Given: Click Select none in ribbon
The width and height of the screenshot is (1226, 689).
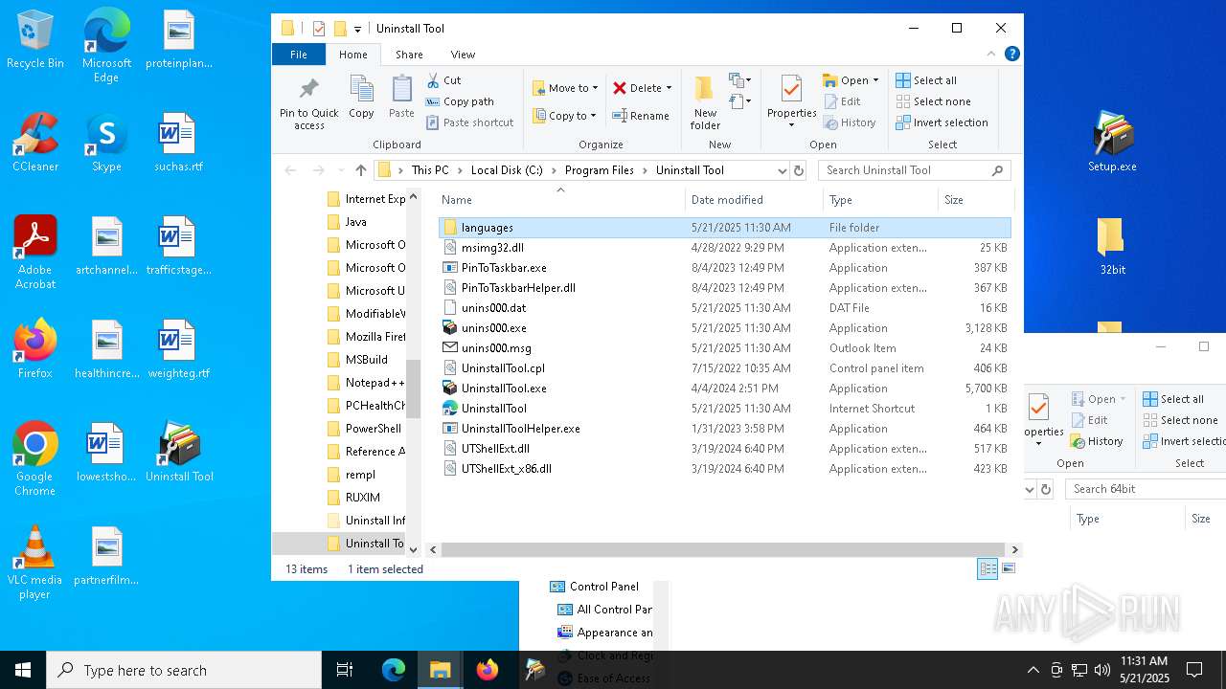Looking at the screenshot, I should [x=933, y=101].
